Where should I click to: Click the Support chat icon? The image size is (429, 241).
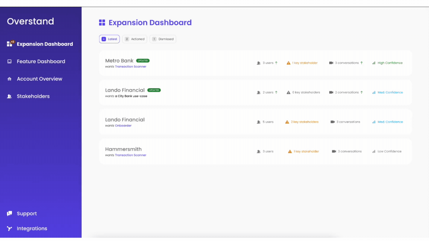[10, 213]
